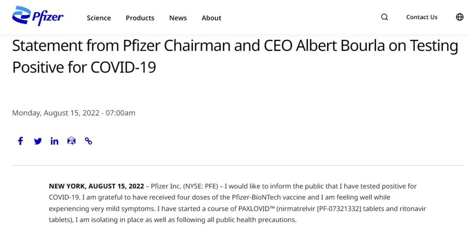This screenshot has height=225, width=469.
Task: Open the Products menu
Action: (140, 18)
